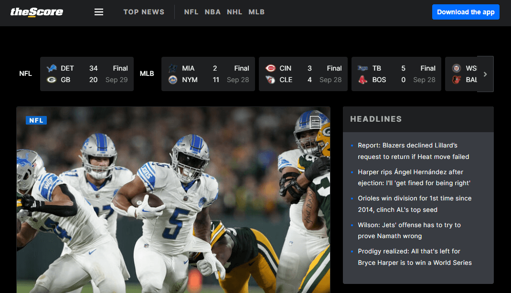511x293 pixels.
Task: Click the Miami Marlins team logo
Action: 173,68
